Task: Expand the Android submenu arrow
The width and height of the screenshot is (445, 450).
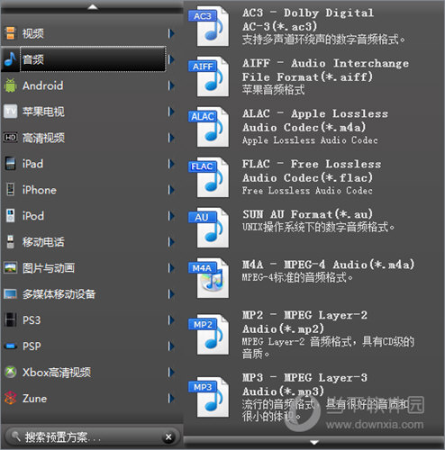Action: [171, 85]
